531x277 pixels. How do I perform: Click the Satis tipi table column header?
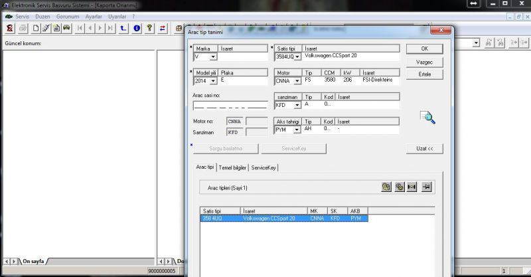coord(220,211)
